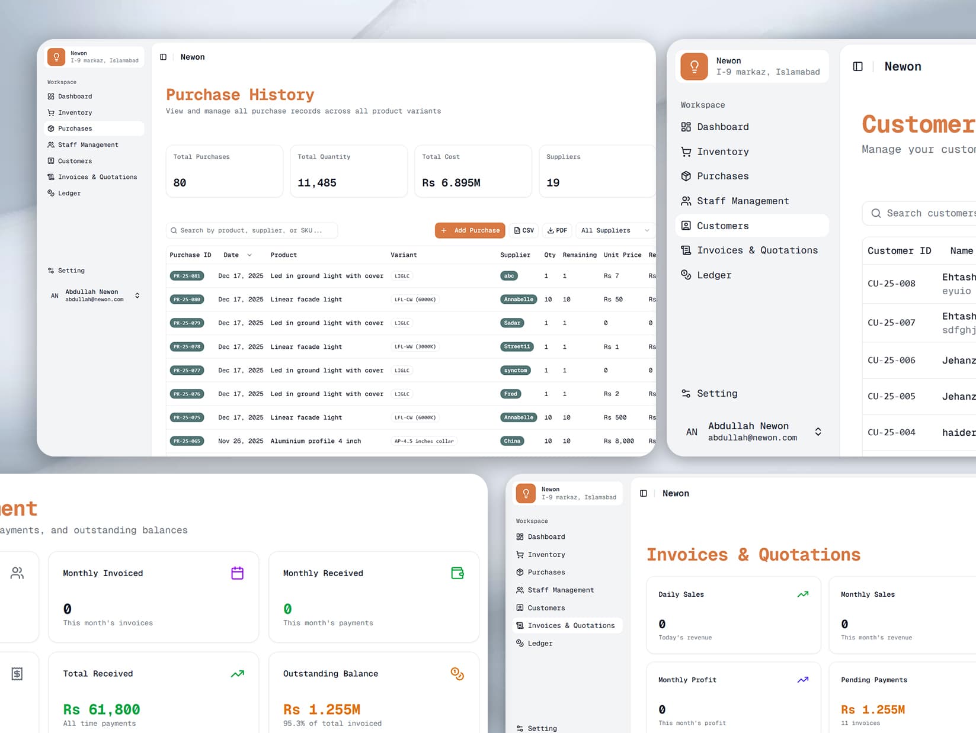Export purchase records as PDF
The height and width of the screenshot is (733, 976).
[x=557, y=230]
